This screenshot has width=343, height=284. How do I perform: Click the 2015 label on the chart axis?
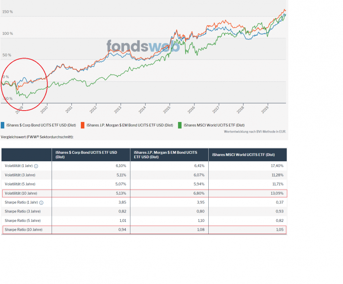(167, 109)
